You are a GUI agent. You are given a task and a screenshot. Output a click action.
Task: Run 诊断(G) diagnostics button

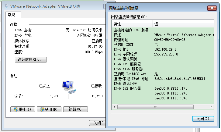pyautogui.click(x=75, y=109)
